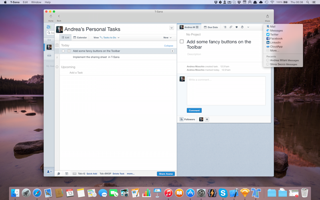Select Andrea's avatar in the left sidebar
320x200 pixels.
pos(49,47)
